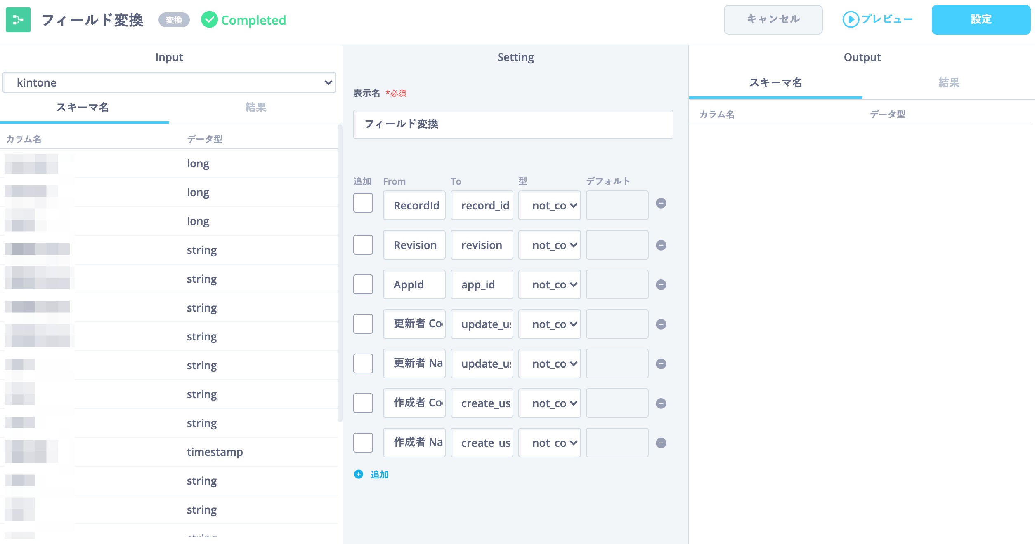
Task: Click the 変換 badge
Action: coord(174,20)
